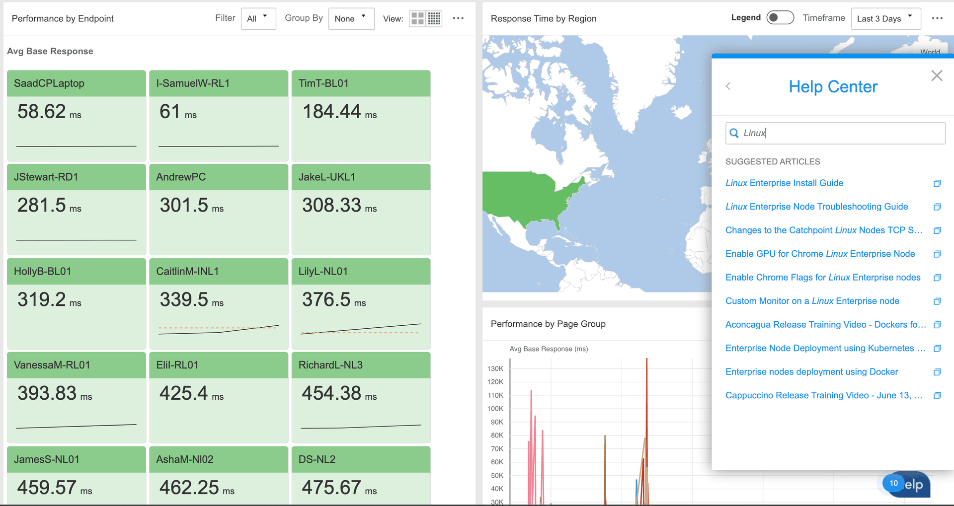The height and width of the screenshot is (506, 954).
Task: Close the Help Center panel
Action: coord(937,75)
